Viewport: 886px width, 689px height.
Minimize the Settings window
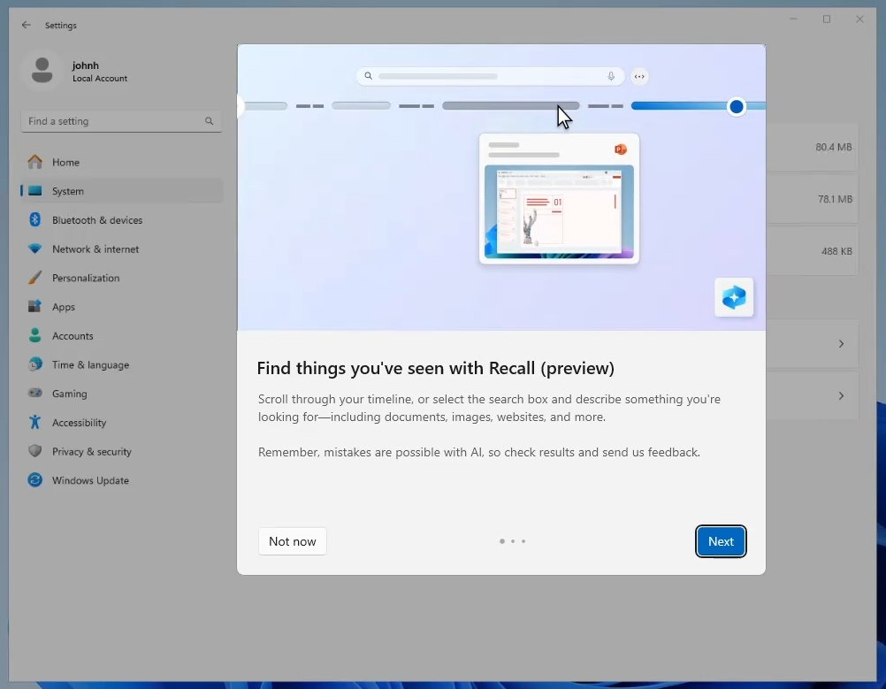tap(793, 19)
